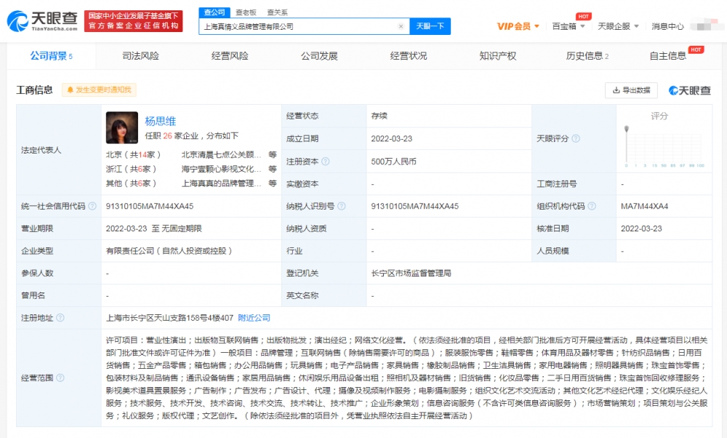Screen dimensions: 727x438
Task: Click the organization code MA7M44XA4
Action: (644, 206)
